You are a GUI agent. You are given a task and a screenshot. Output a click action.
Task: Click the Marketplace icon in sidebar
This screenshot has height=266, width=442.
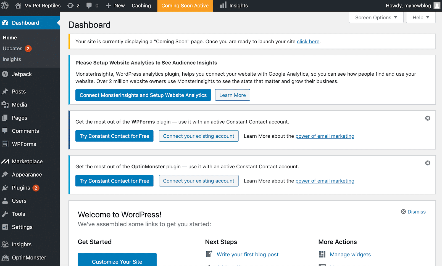click(x=5, y=161)
